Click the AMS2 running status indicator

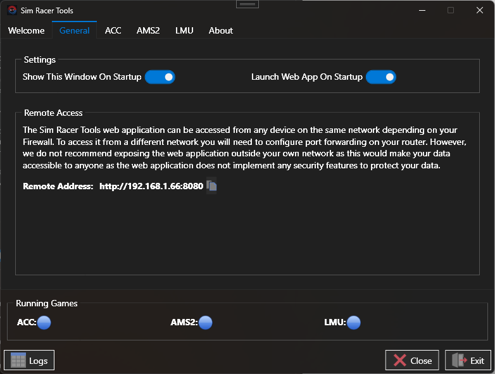click(x=205, y=323)
